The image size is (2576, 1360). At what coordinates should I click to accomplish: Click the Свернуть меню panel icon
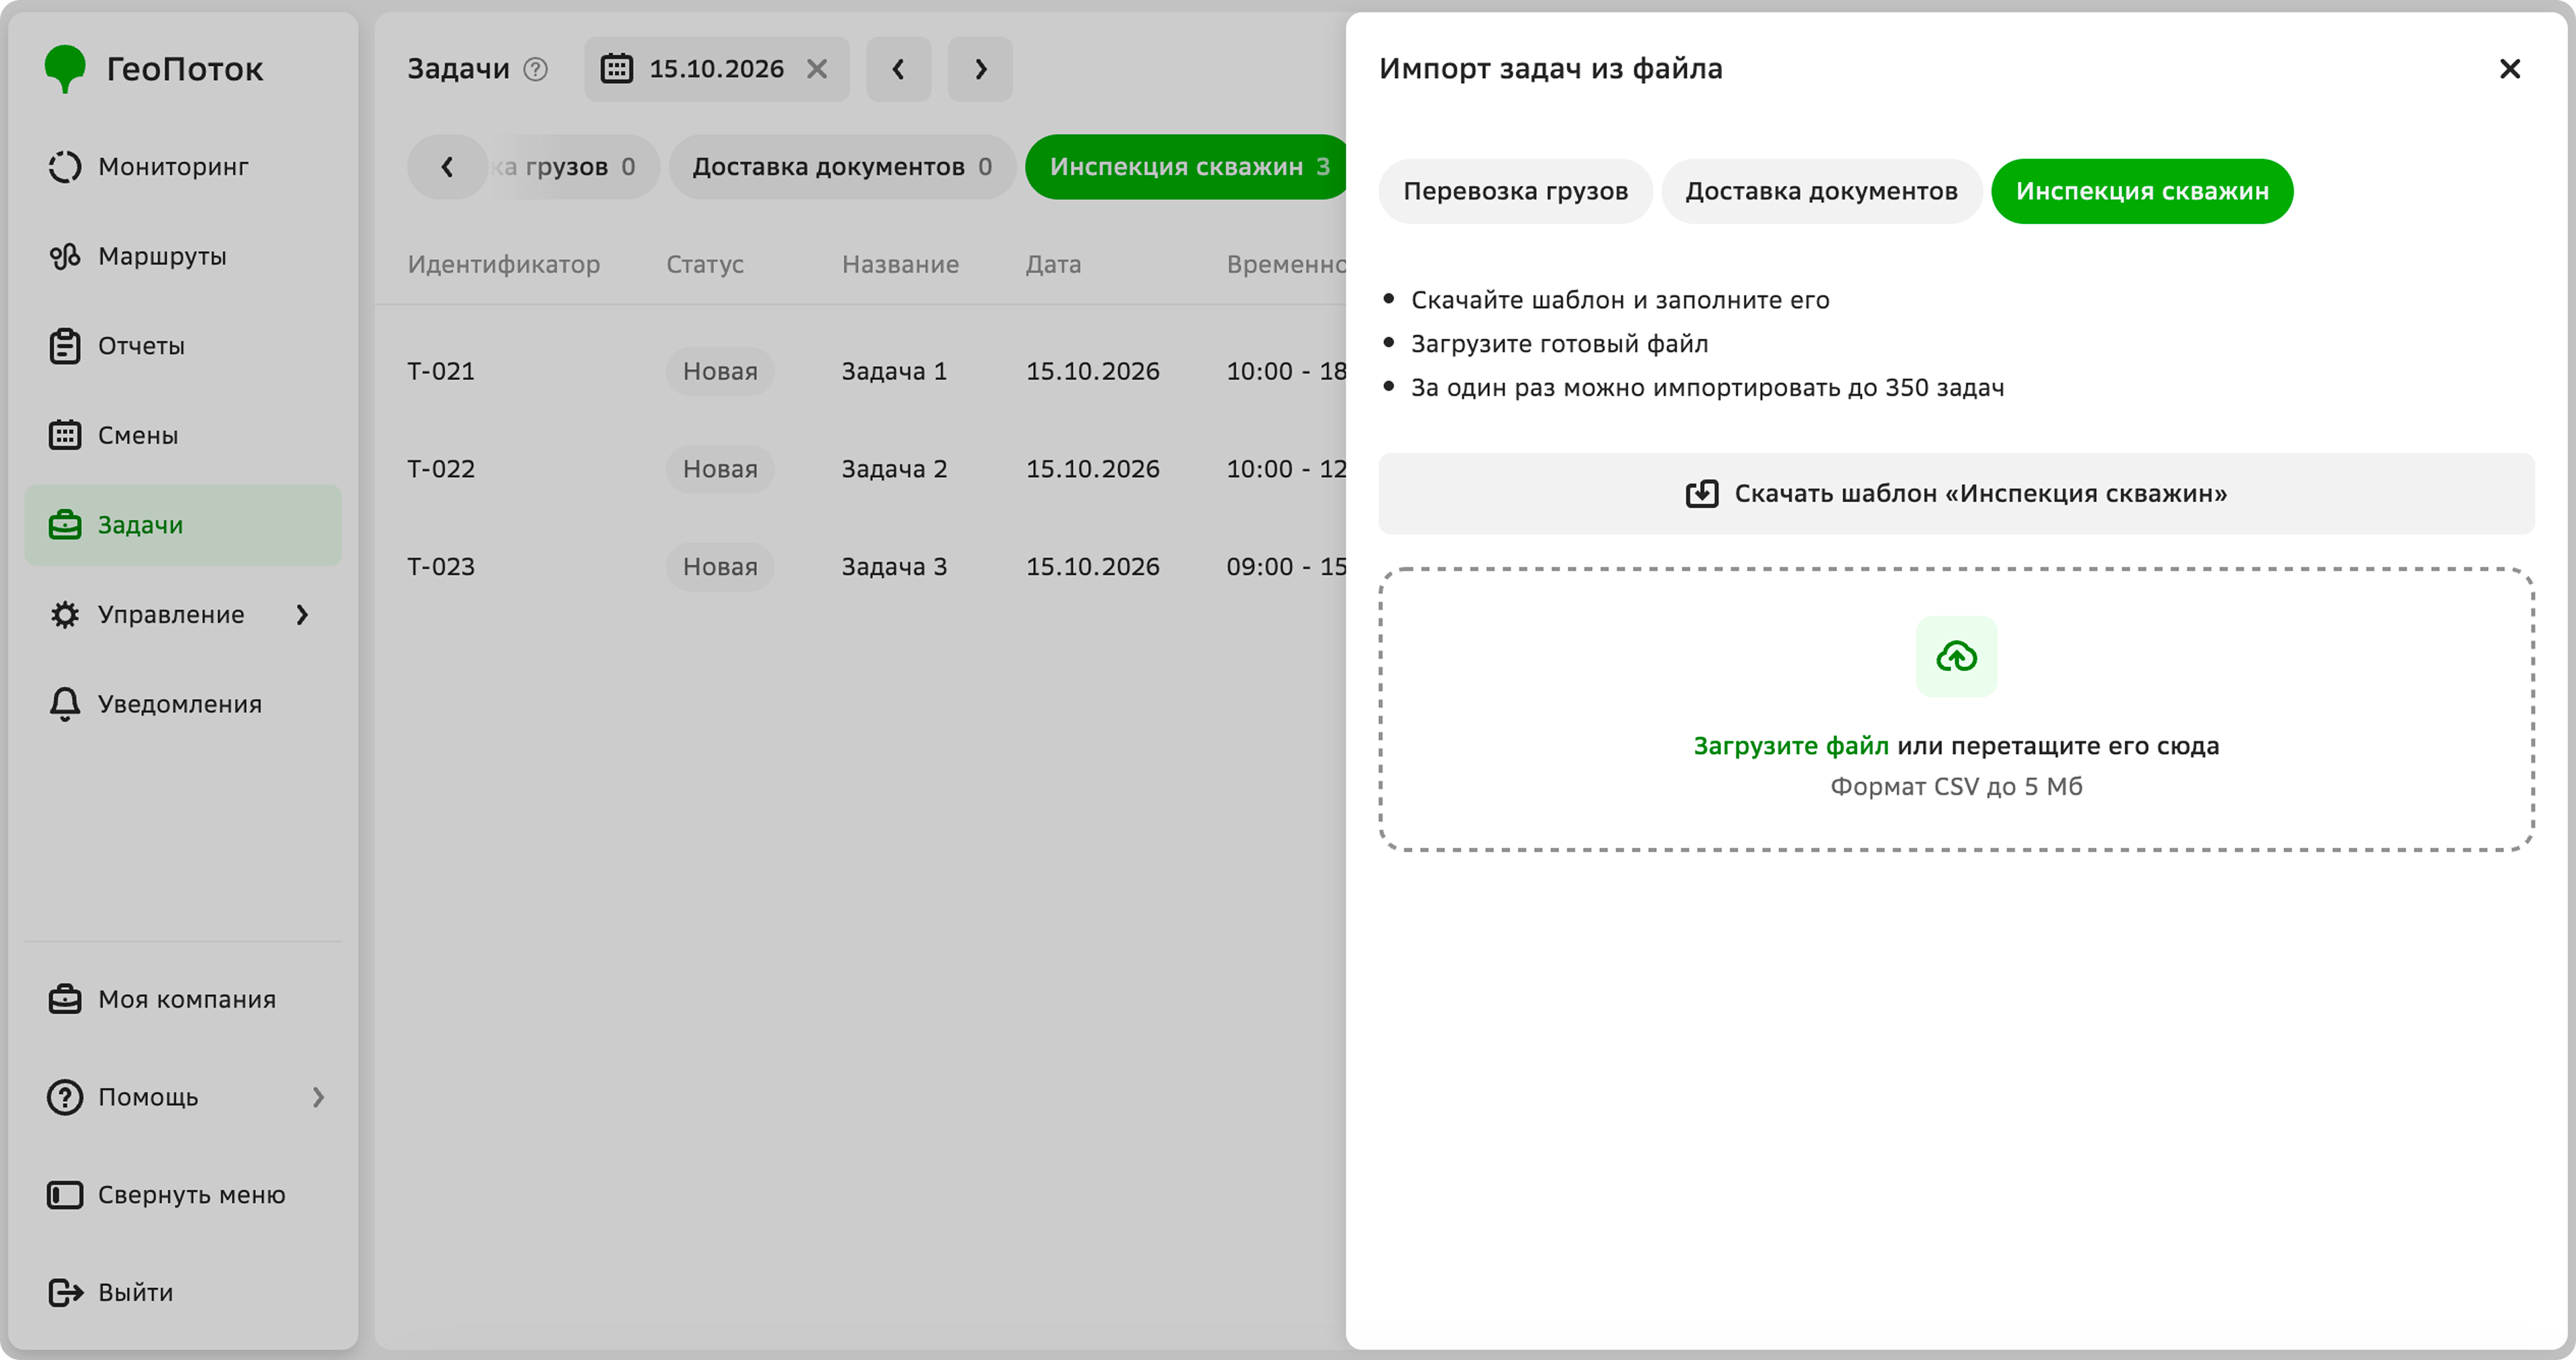(65, 1195)
